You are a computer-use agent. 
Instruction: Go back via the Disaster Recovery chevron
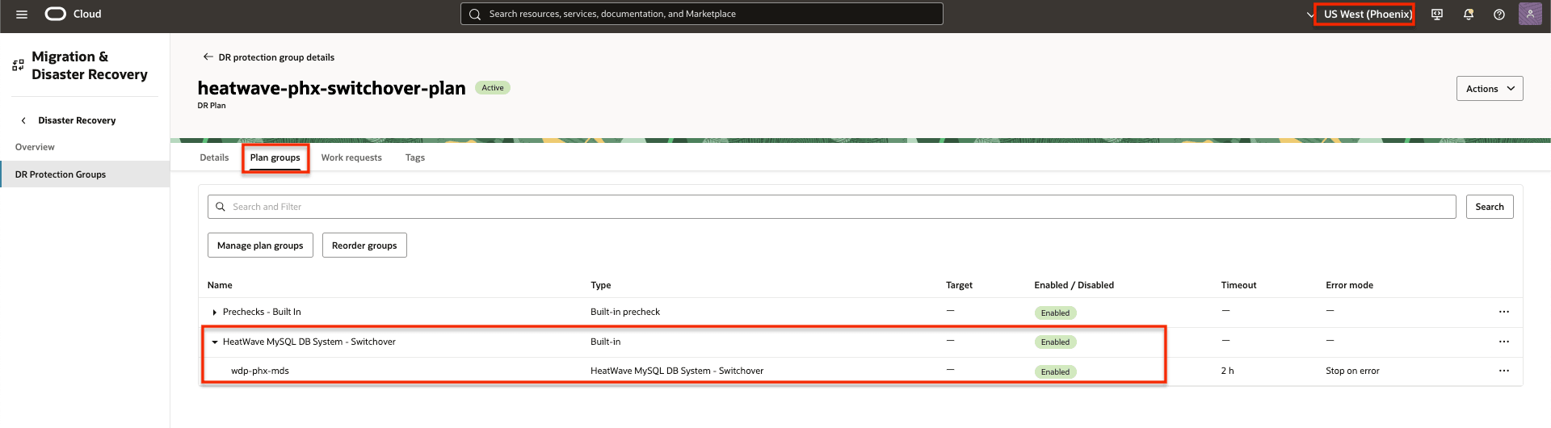(23, 120)
